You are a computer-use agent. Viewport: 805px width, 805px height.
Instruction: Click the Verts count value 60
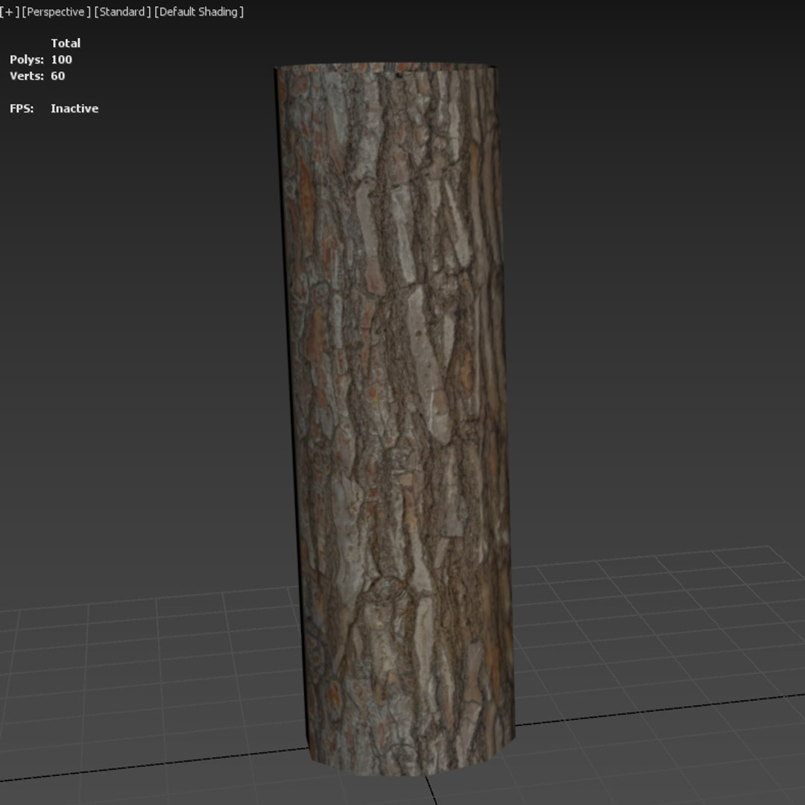[x=57, y=76]
